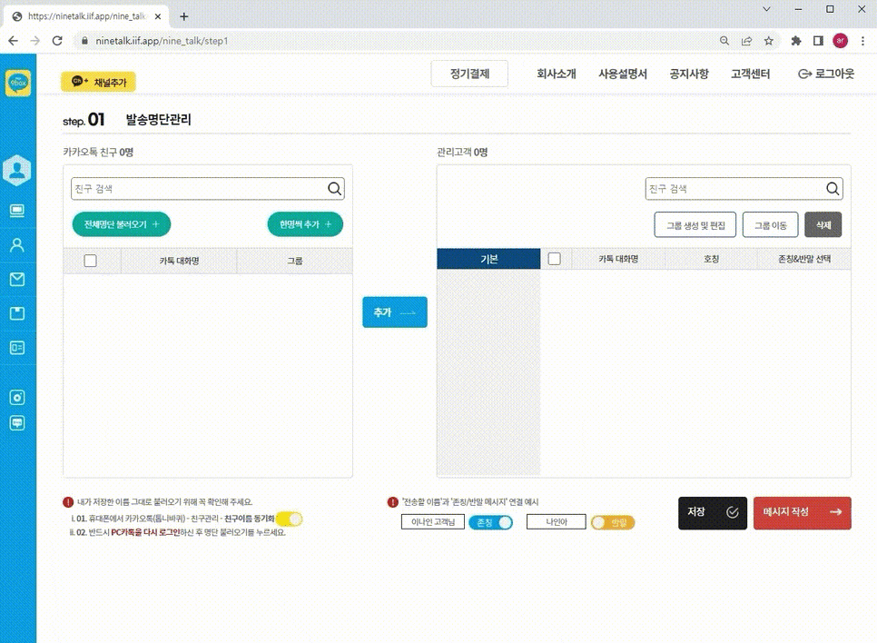This screenshot has height=643, width=877.
Task: Check select-all box in KakaoTalk friends table
Action: pyautogui.click(x=90, y=261)
